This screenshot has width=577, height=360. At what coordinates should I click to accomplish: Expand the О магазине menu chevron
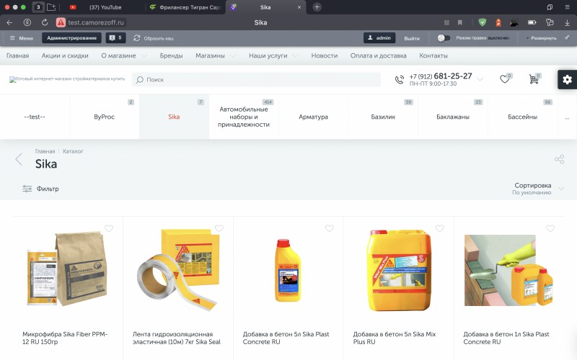tap(144, 56)
